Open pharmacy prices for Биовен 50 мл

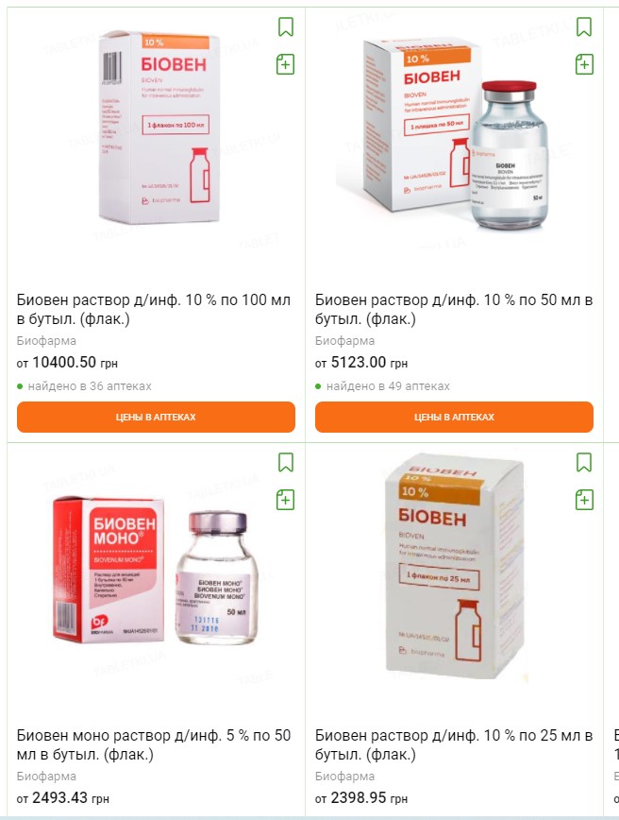coord(454,417)
